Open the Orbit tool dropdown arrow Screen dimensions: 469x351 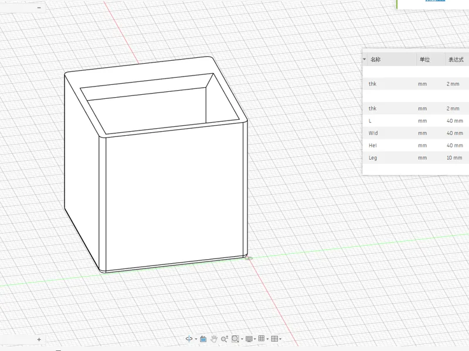(196, 339)
